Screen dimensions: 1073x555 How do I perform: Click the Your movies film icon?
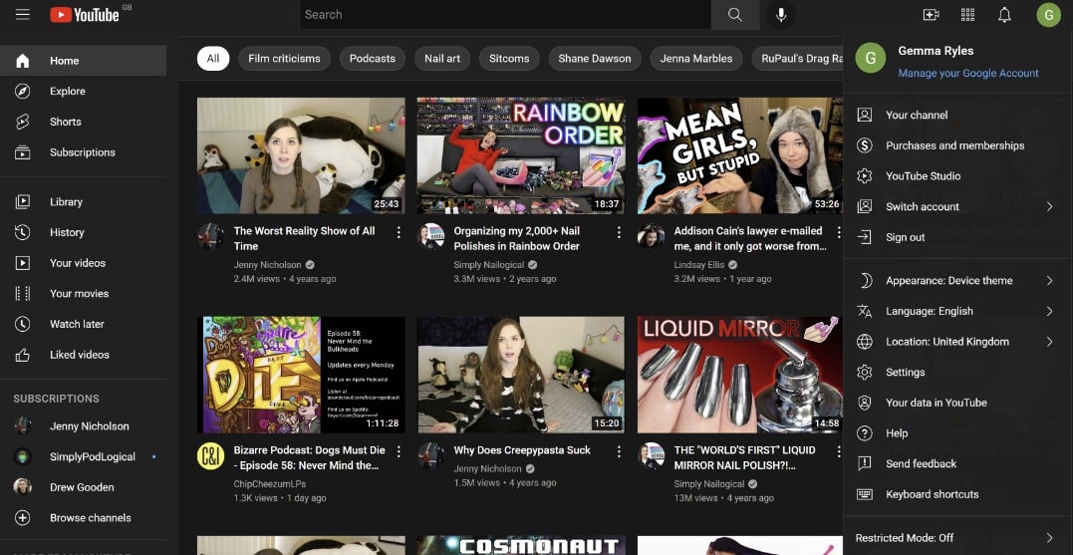coord(23,294)
